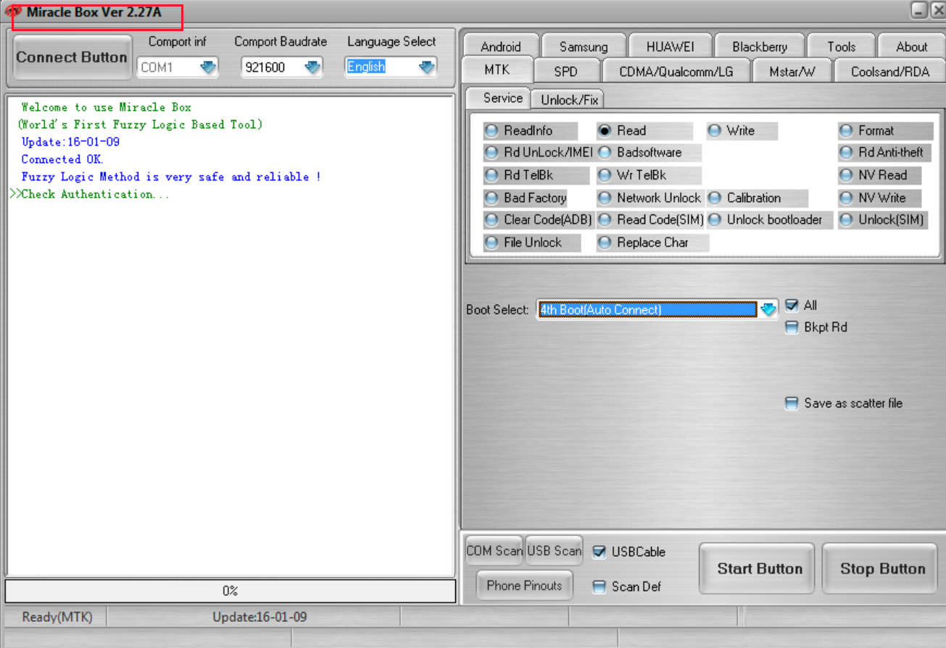Open Phone Pinouts
The width and height of the screenshot is (946, 648).
524,585
